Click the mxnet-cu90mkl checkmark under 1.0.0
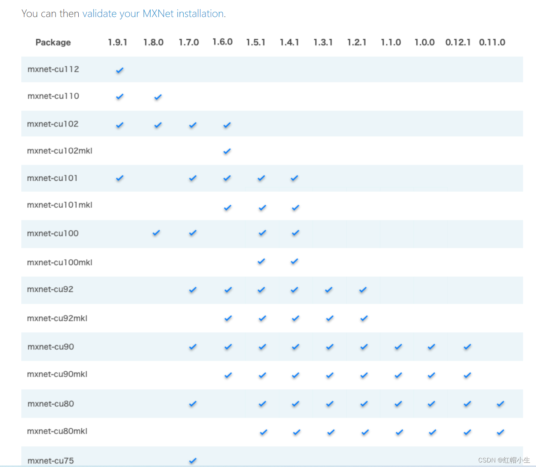The height and width of the screenshot is (467, 536). [x=431, y=375]
